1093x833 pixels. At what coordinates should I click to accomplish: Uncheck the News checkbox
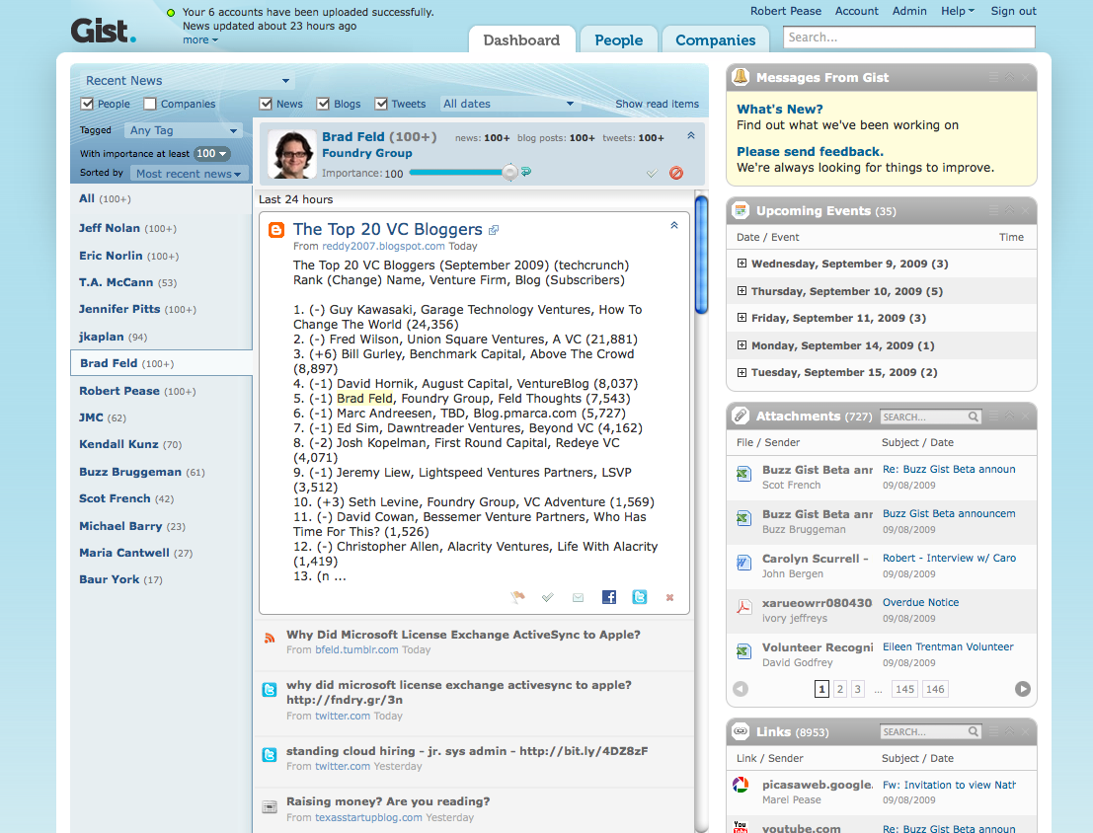(266, 104)
